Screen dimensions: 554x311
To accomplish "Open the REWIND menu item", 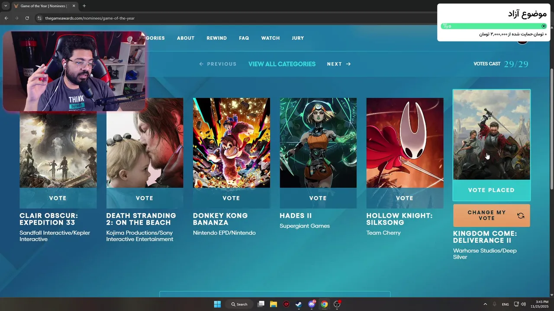I will pos(217,38).
